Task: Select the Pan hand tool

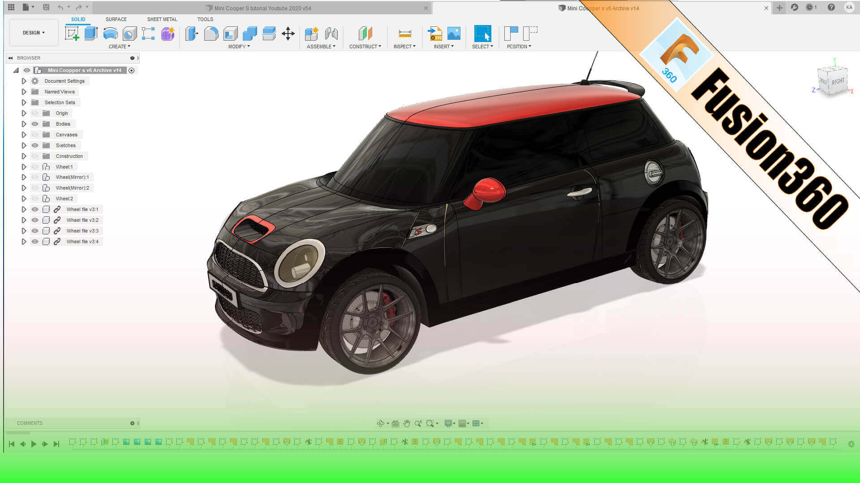Action: pos(407,423)
